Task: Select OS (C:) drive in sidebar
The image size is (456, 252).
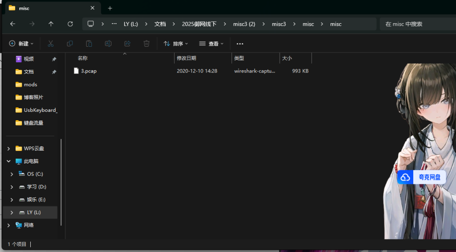Action: point(35,174)
